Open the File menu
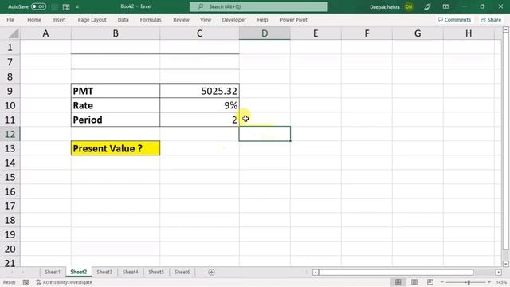This screenshot has width=510, height=287. coord(10,20)
